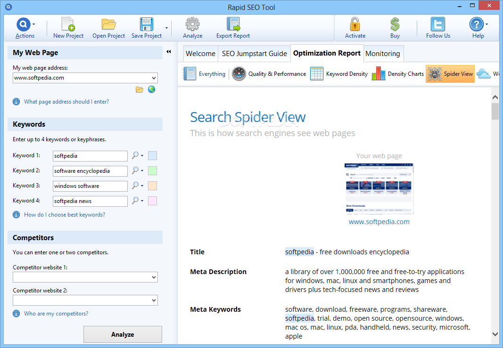
Task: Open the Actions menu icon
Action: point(24,24)
